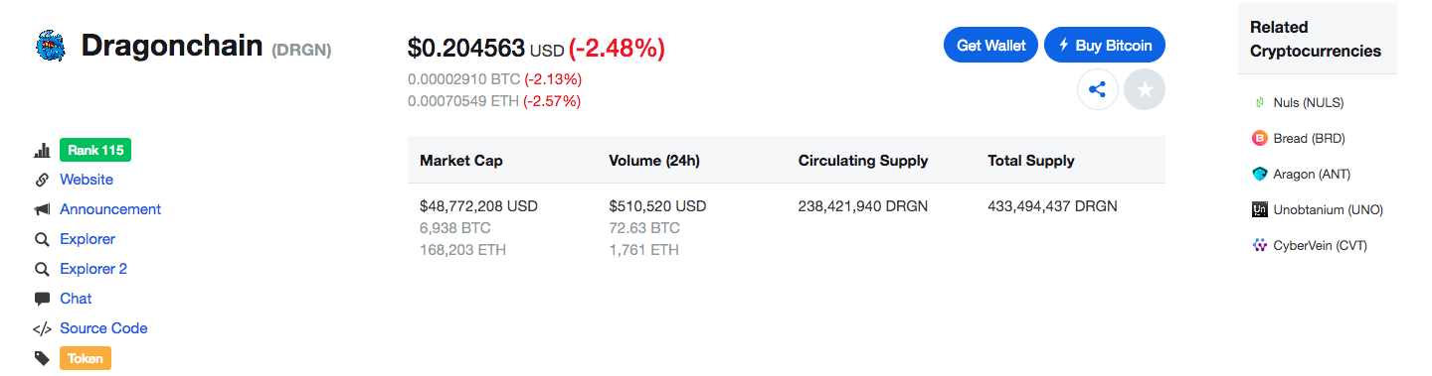Click the orange Token tag
Viewport: 1432px width, 376px height.
pos(86,358)
